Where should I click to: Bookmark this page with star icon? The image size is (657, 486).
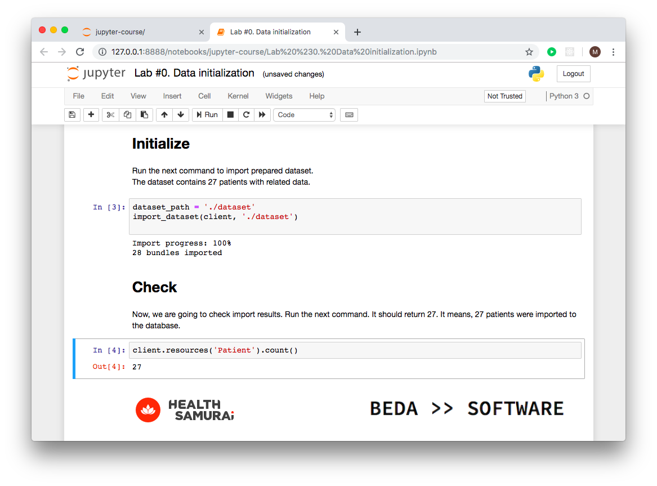click(529, 52)
